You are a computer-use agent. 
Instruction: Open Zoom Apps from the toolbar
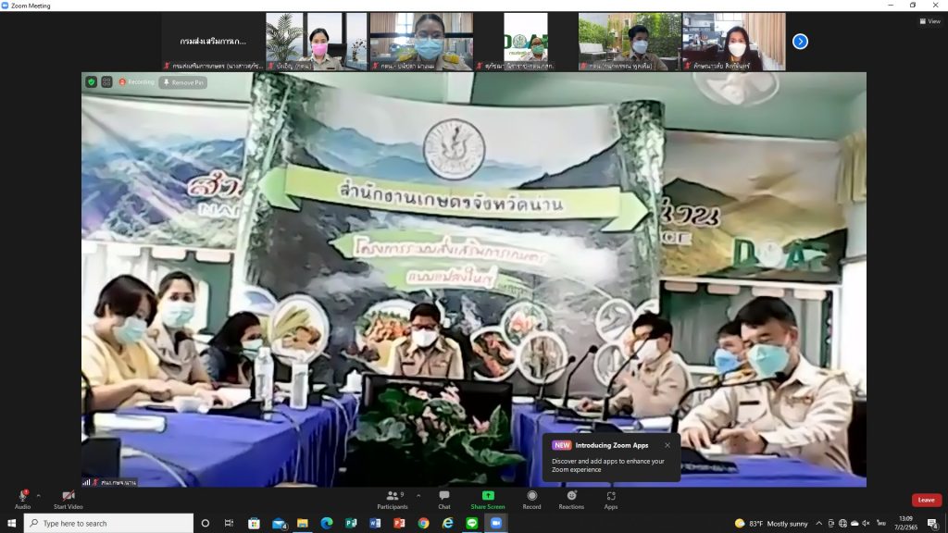pyautogui.click(x=611, y=499)
